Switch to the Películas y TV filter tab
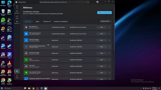The height and width of the screenshot is (90, 161). (47, 21)
